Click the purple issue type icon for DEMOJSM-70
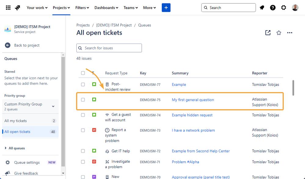The height and width of the screenshot is (179, 305). pyautogui.click(x=94, y=177)
